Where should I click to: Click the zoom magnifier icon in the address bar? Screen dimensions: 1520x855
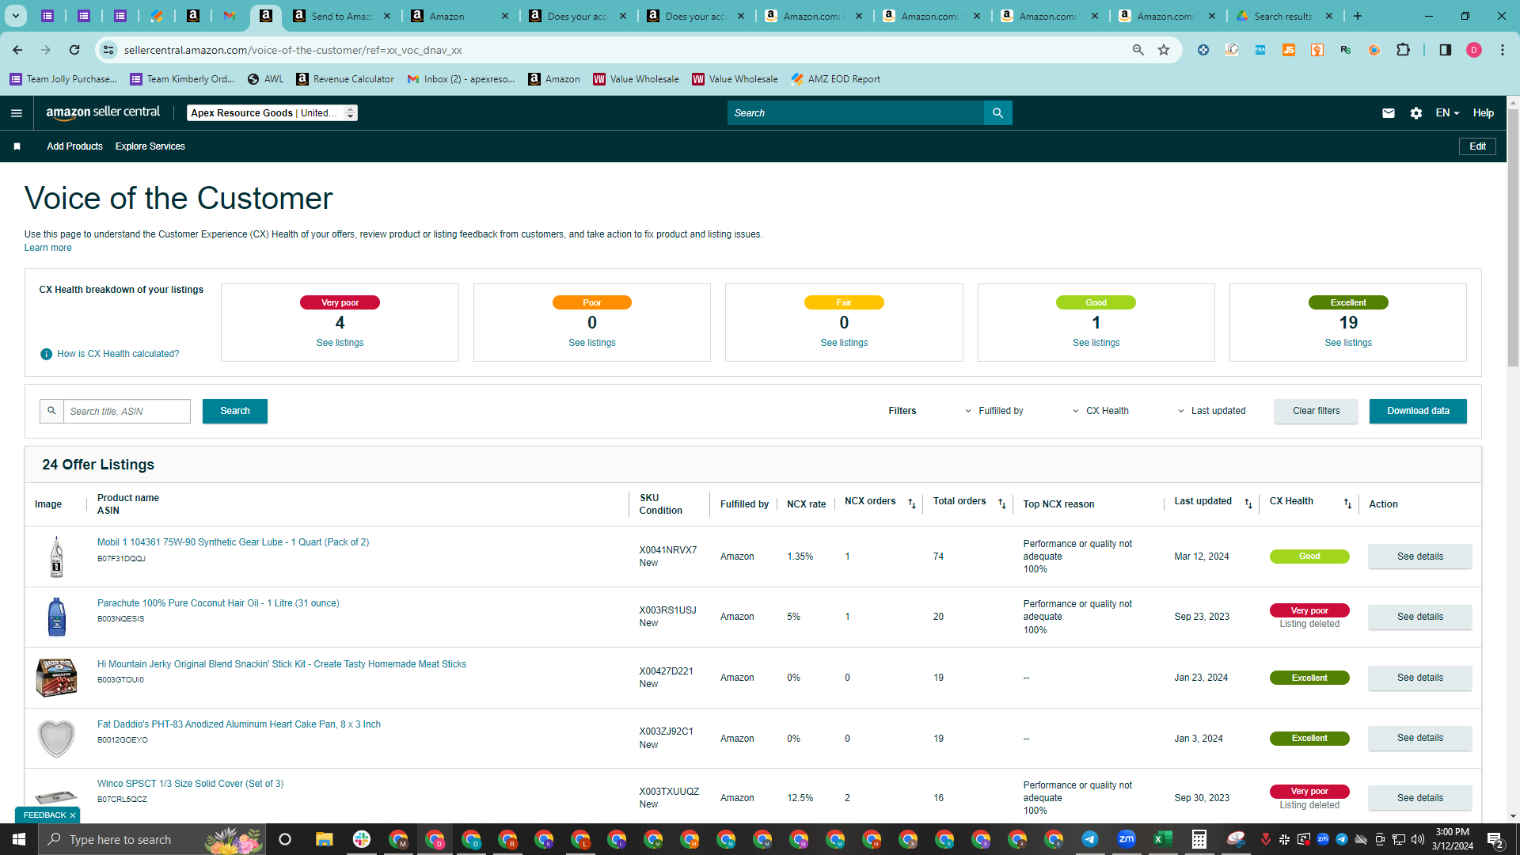[x=1138, y=50]
